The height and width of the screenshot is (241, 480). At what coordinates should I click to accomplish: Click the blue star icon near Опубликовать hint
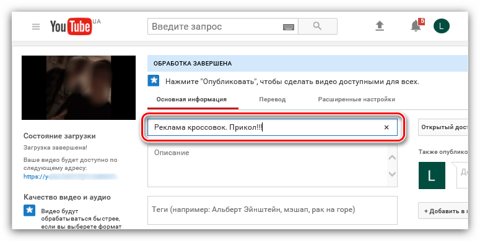click(x=154, y=80)
